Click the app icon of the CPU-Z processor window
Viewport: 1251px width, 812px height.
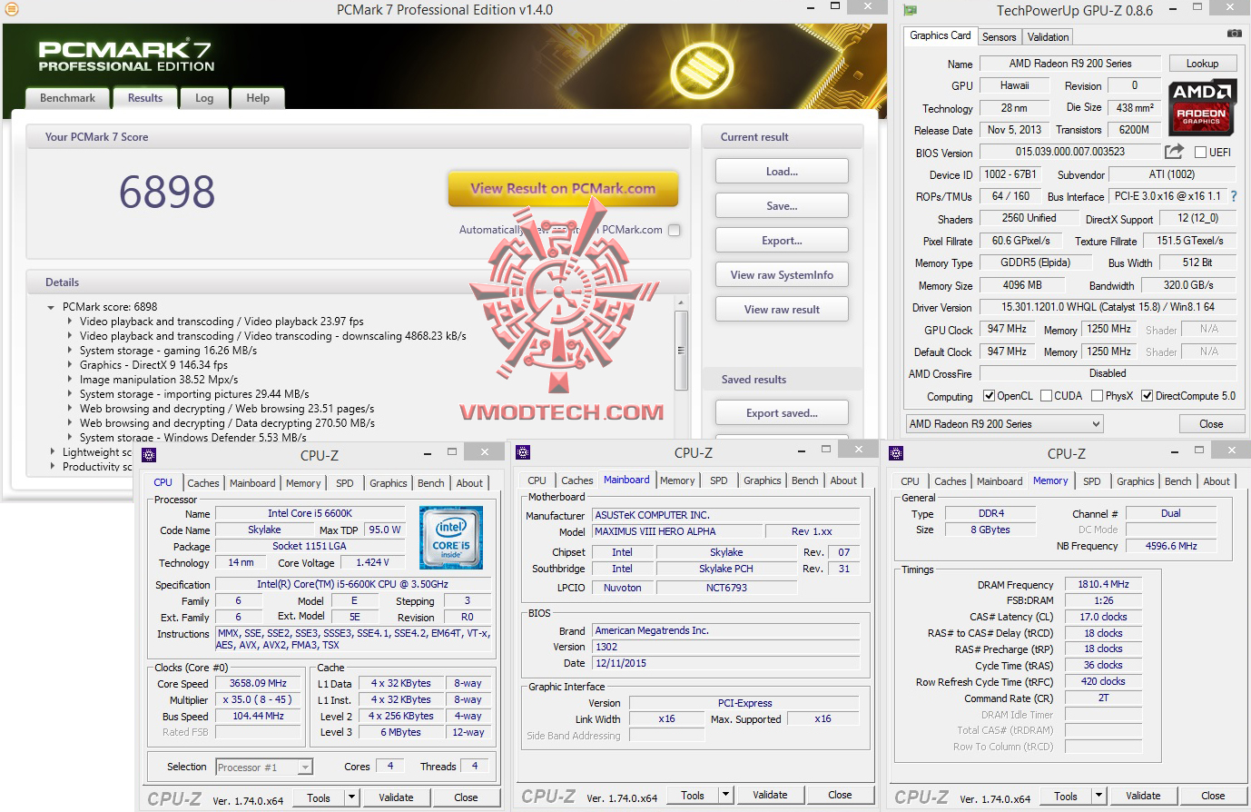150,455
